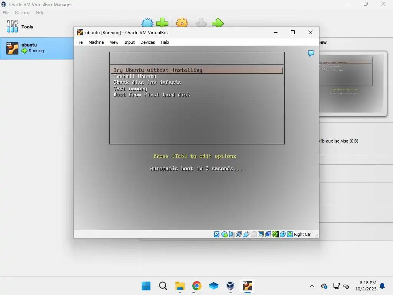Open the Tools icon in Manager sidebar
393x295 pixels.
[x=12, y=27]
